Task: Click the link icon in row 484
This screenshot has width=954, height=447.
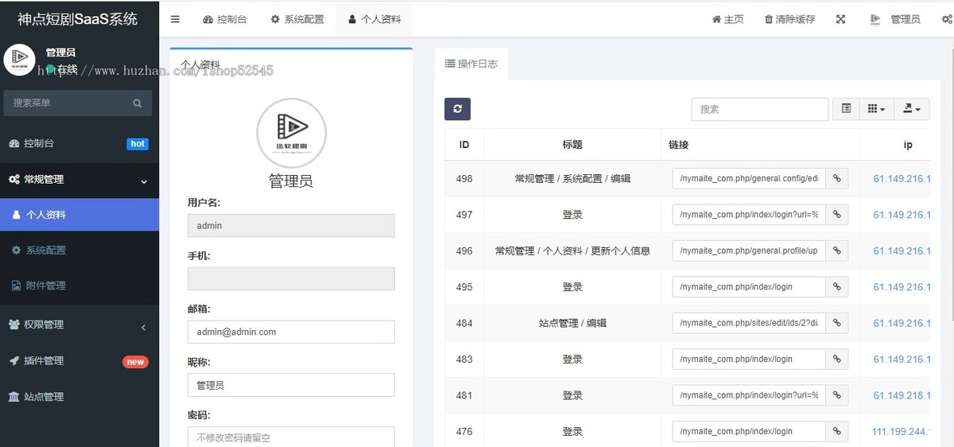Action: pyautogui.click(x=837, y=323)
